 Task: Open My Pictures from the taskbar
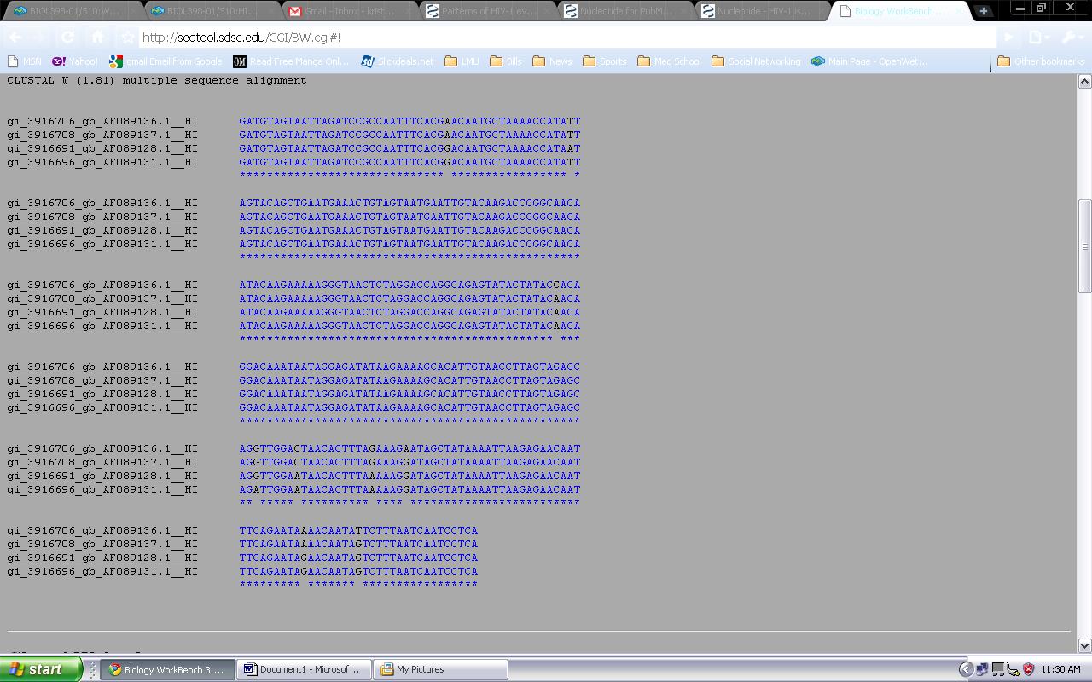(441, 669)
